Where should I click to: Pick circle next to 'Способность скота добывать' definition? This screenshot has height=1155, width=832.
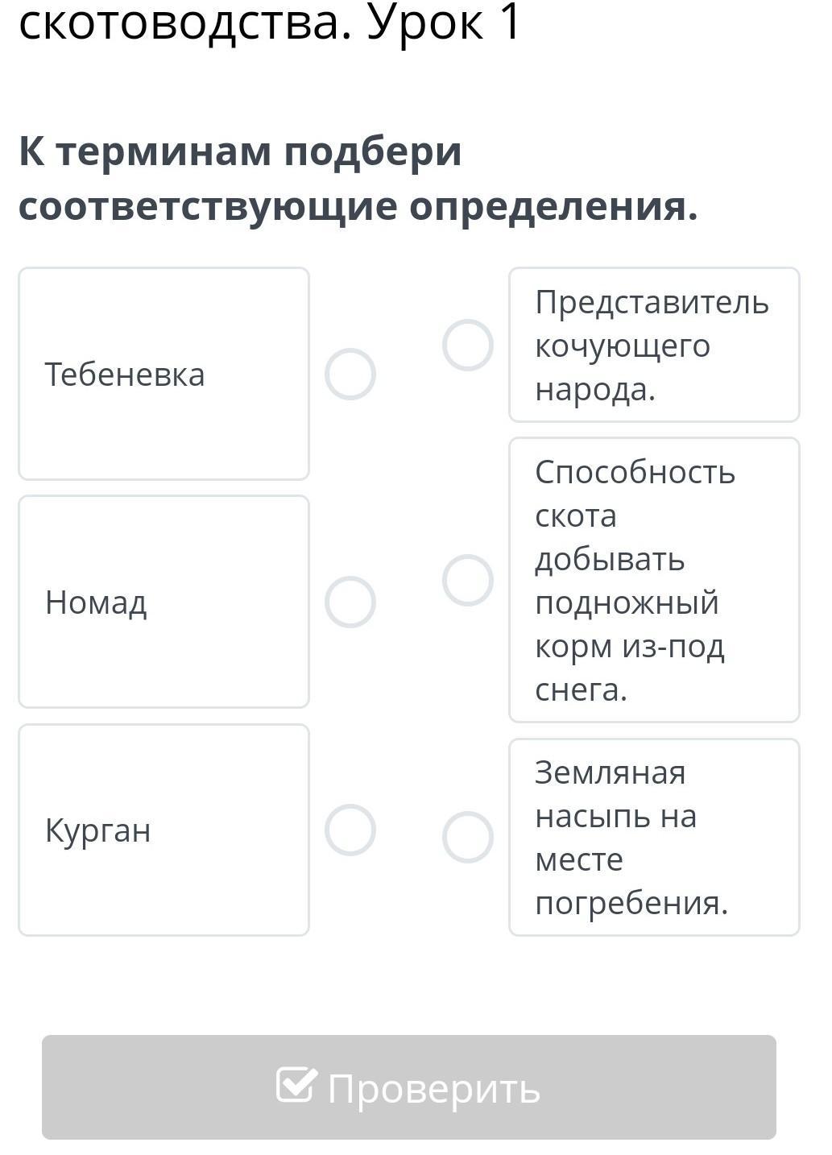click(468, 580)
